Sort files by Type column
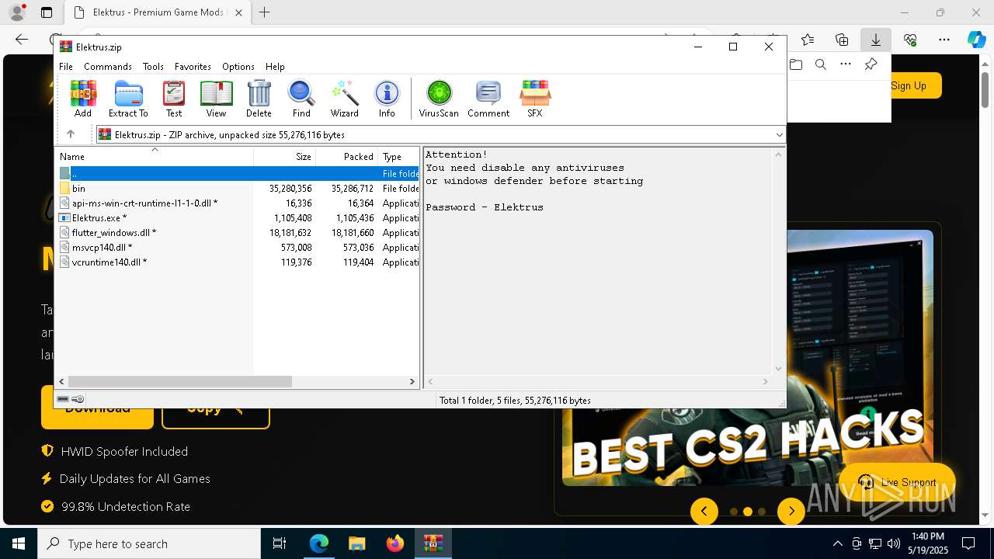 pos(398,156)
